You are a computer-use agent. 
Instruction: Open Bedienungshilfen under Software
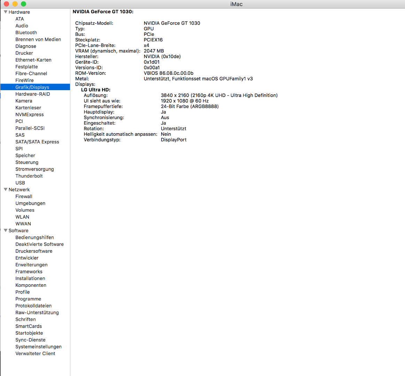pos(34,237)
